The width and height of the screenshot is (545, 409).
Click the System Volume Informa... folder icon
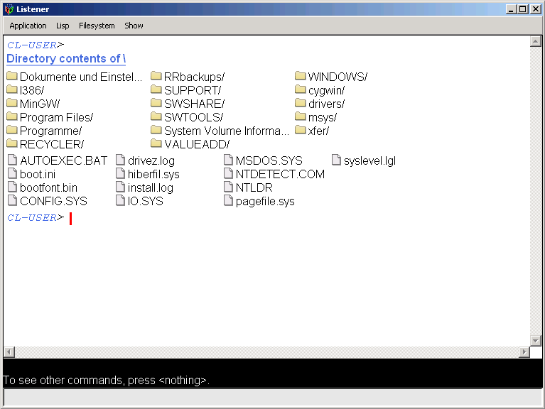[x=156, y=130]
